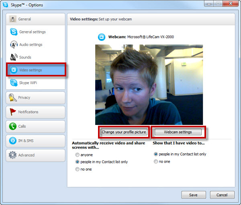This screenshot has height=205, width=241.
Task: Open the Sounds menu item
Action: 25,58
